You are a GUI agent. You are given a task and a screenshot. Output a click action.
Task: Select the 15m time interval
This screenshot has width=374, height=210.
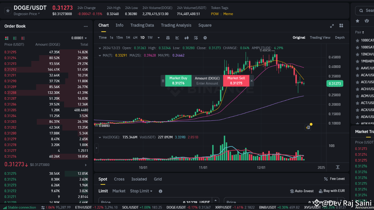pos(120,38)
